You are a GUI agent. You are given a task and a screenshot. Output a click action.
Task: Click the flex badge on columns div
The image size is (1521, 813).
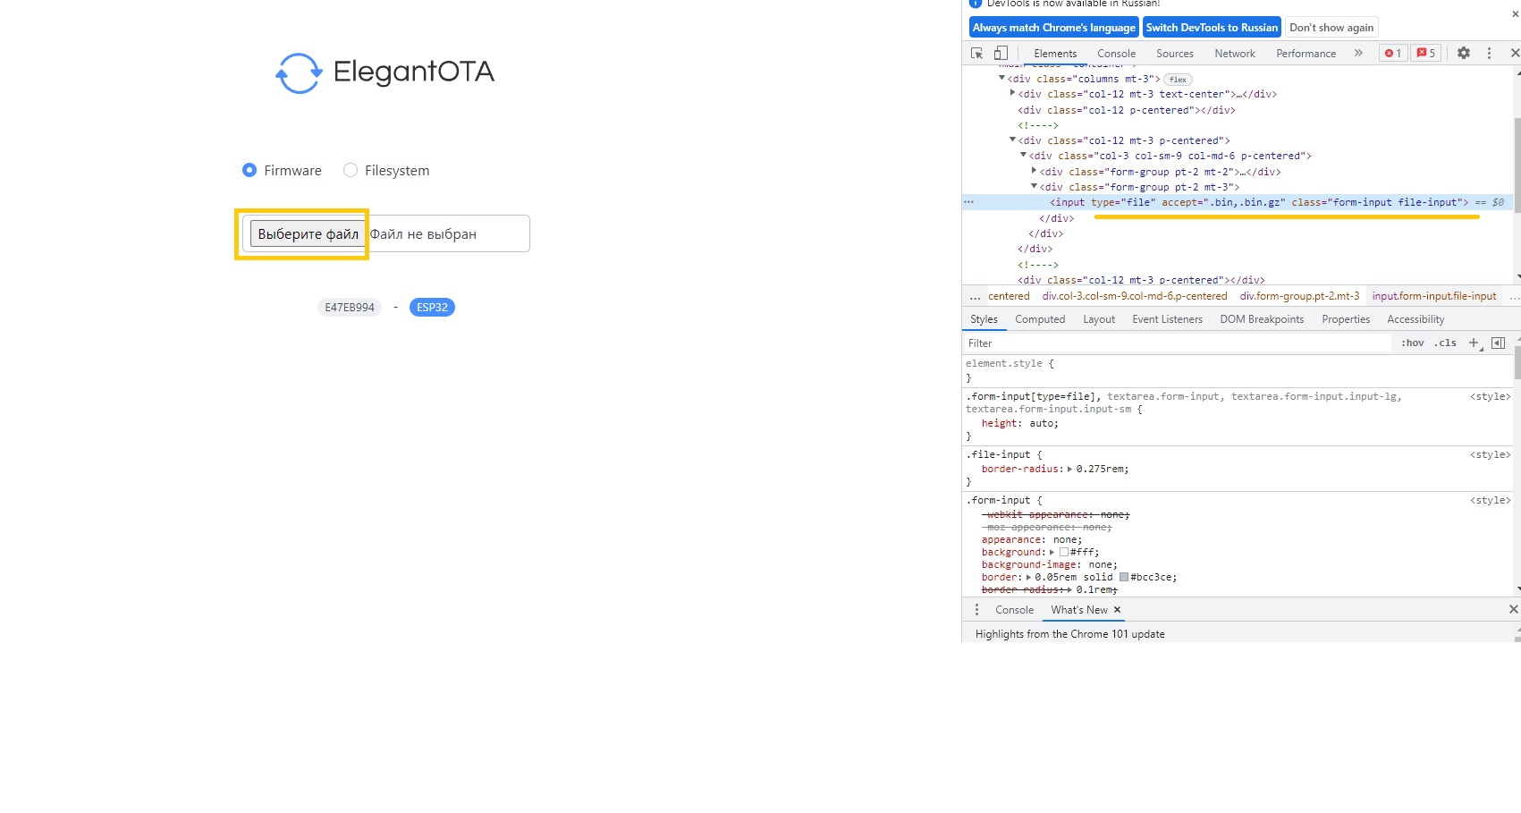pyautogui.click(x=1178, y=80)
